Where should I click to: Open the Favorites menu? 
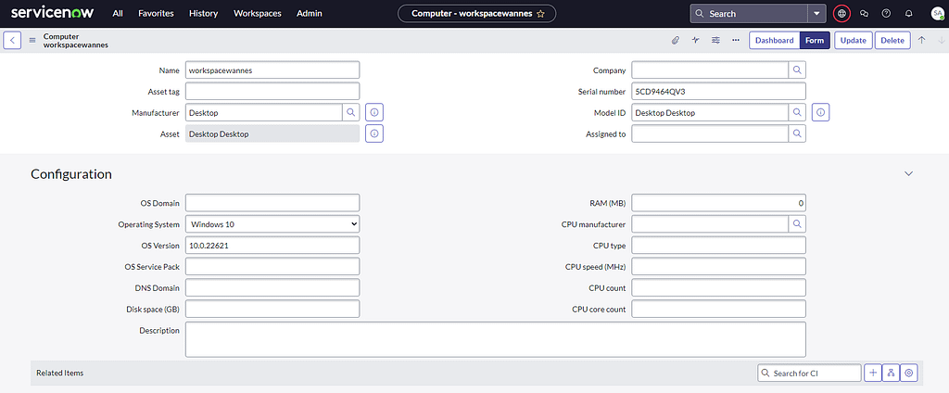pyautogui.click(x=156, y=14)
